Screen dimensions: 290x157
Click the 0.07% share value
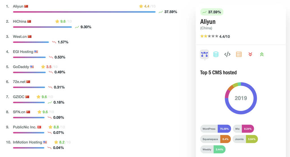(58, 133)
